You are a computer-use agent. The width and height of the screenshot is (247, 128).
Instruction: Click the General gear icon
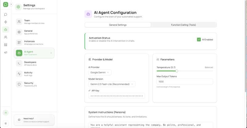tap(19, 32)
